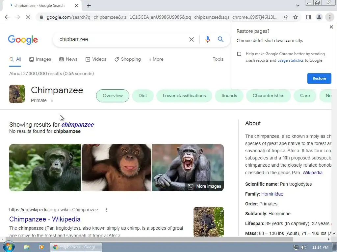Image resolution: width=337 pixels, height=252 pixels.
Task: Select the Overview chip
Action: point(113,96)
